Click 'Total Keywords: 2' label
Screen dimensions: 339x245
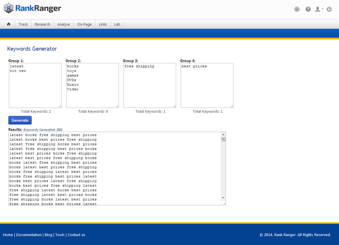pos(36,112)
